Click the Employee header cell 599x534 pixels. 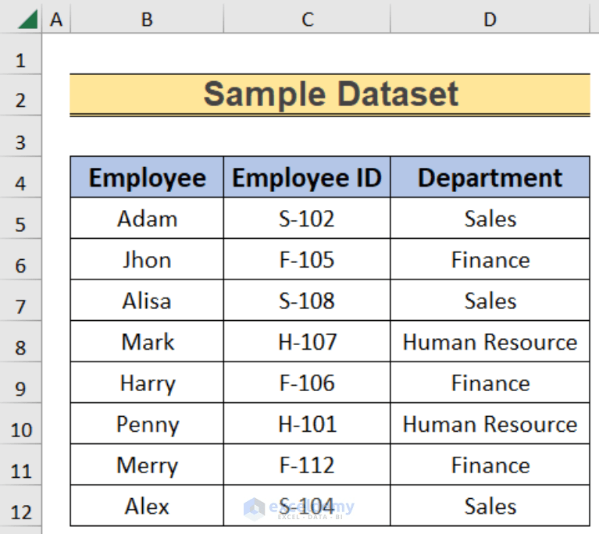(x=147, y=177)
